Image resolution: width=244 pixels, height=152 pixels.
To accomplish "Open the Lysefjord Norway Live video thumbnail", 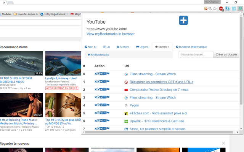I will pyautogui.click(x=63, y=63).
